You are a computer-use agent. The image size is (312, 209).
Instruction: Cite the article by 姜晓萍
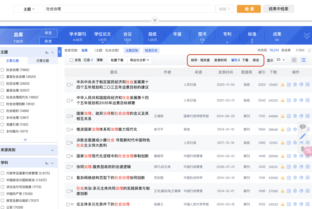click(x=301, y=156)
